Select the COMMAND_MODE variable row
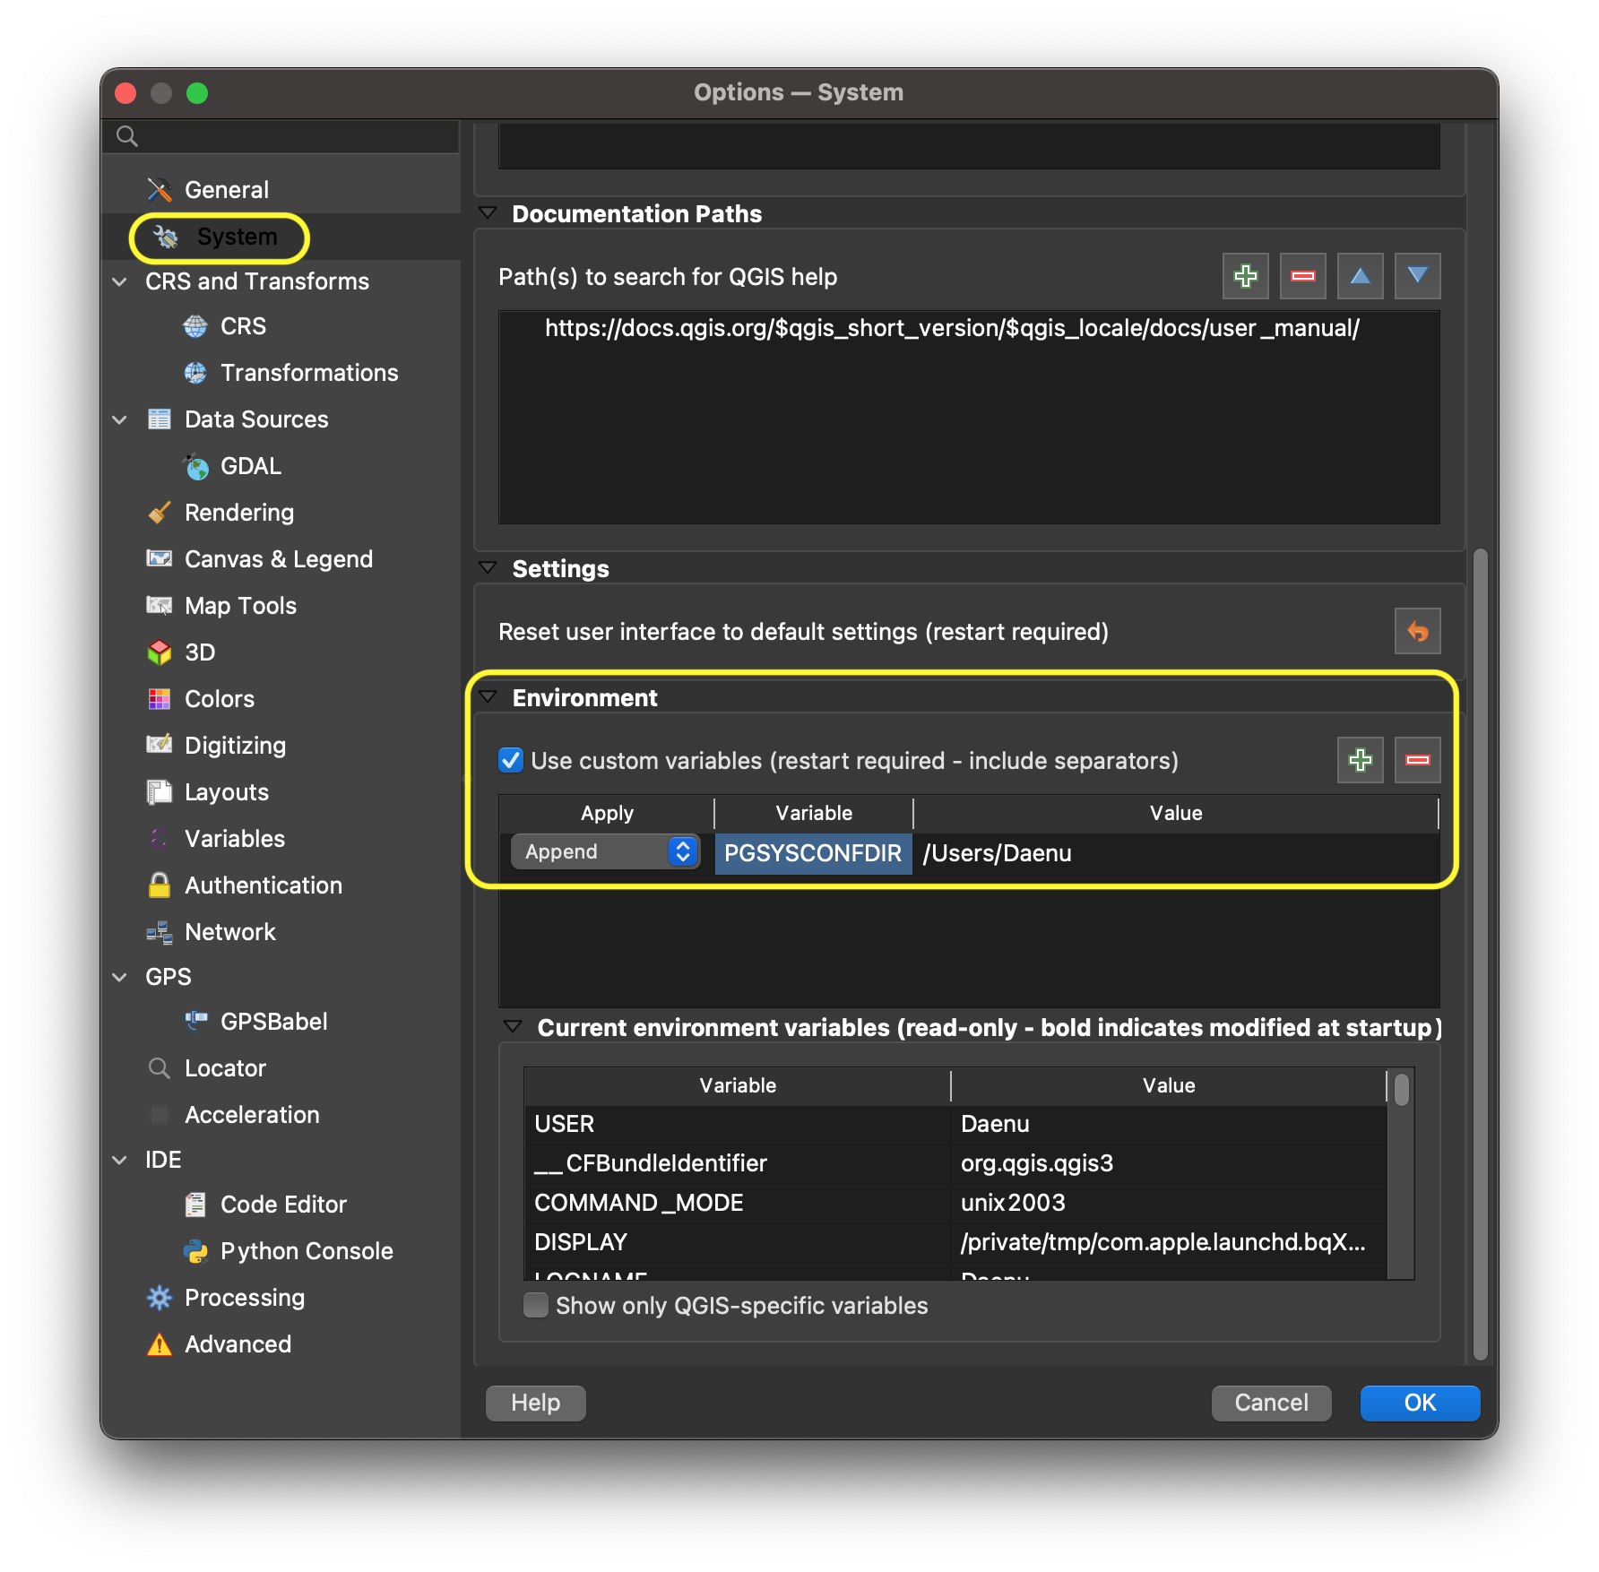The image size is (1599, 1572). click(x=955, y=1203)
